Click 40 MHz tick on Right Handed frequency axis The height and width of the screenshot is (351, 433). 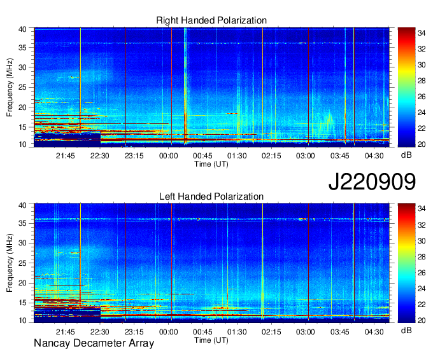pos(22,29)
